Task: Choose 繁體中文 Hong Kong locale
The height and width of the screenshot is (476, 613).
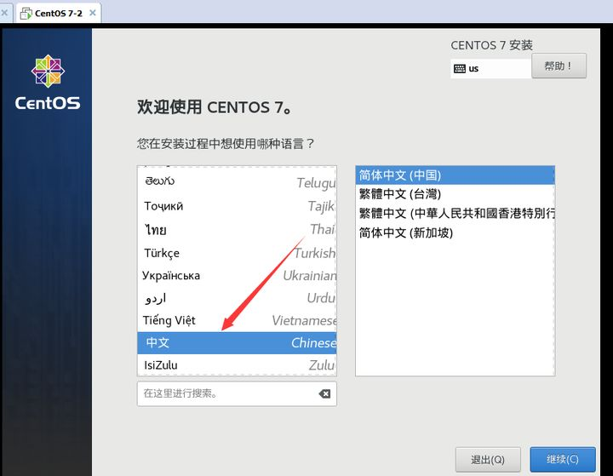Action: 455,213
